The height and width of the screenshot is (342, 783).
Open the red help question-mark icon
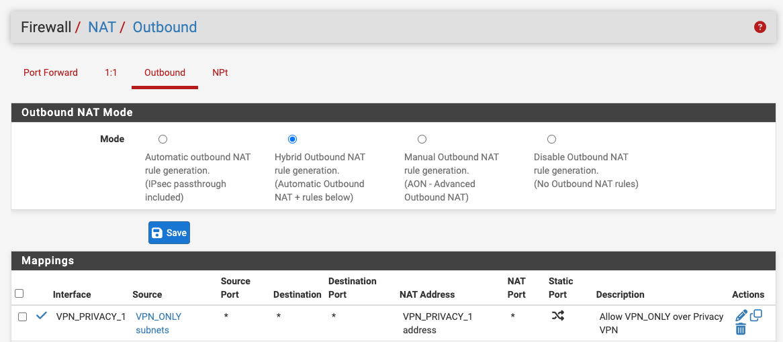coord(759,27)
